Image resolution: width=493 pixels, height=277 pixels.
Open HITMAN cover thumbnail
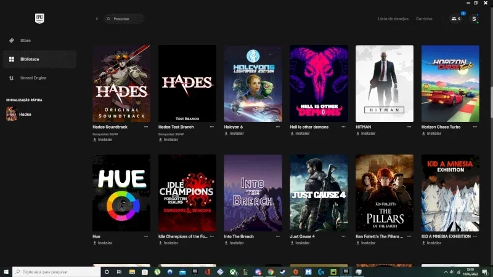[385, 84]
